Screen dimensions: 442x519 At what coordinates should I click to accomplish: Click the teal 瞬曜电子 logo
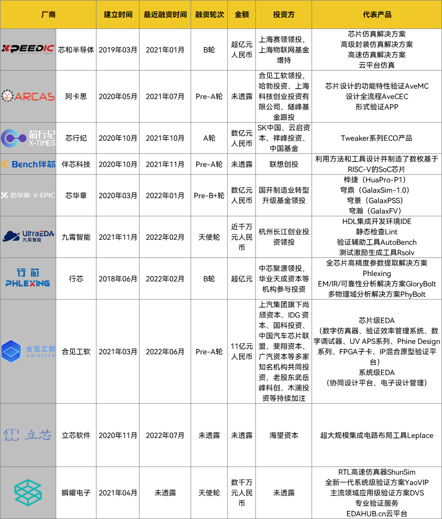(x=28, y=492)
